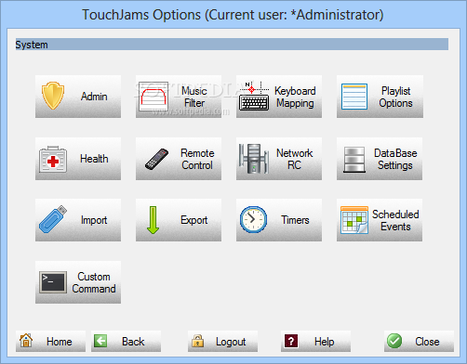
Task: Open the Music Filter options
Action: (x=179, y=97)
